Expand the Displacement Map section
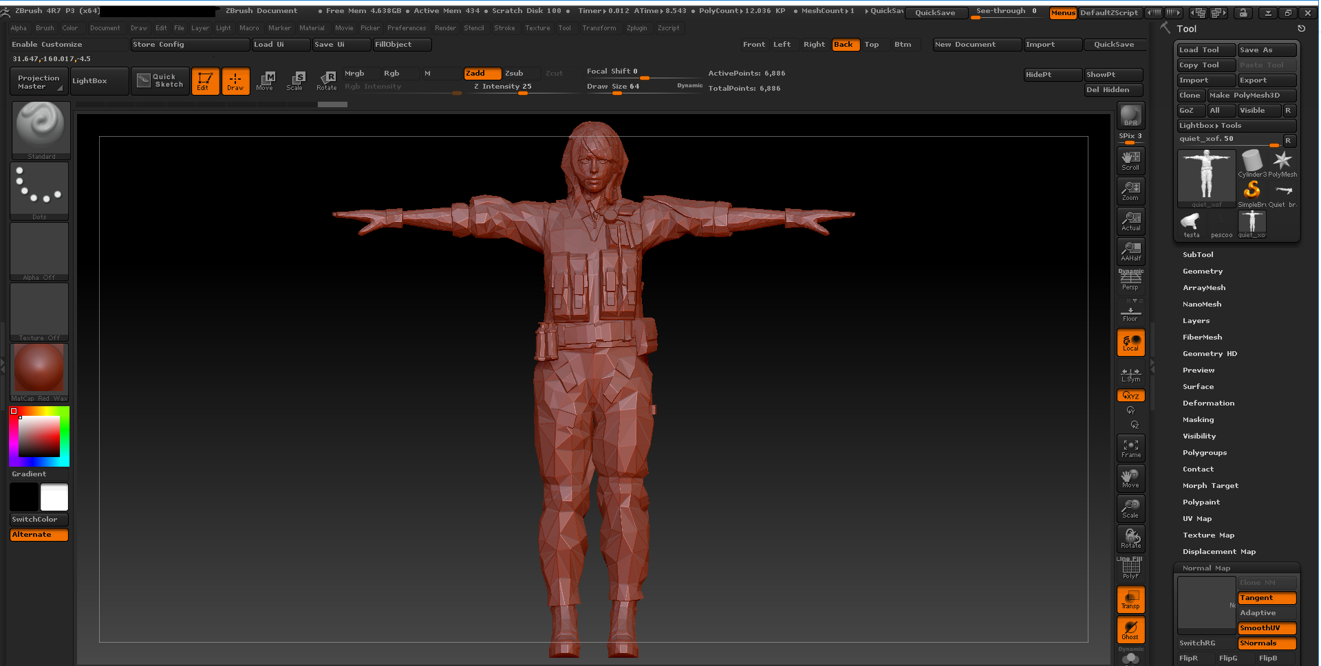Viewport: 1321px width, 666px height. point(1219,551)
